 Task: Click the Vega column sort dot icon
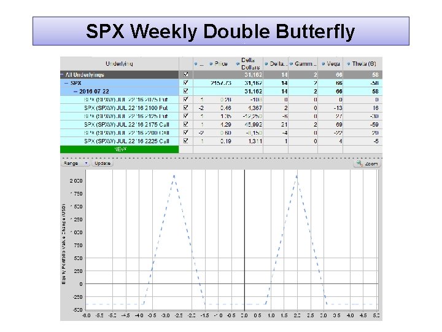point(324,64)
